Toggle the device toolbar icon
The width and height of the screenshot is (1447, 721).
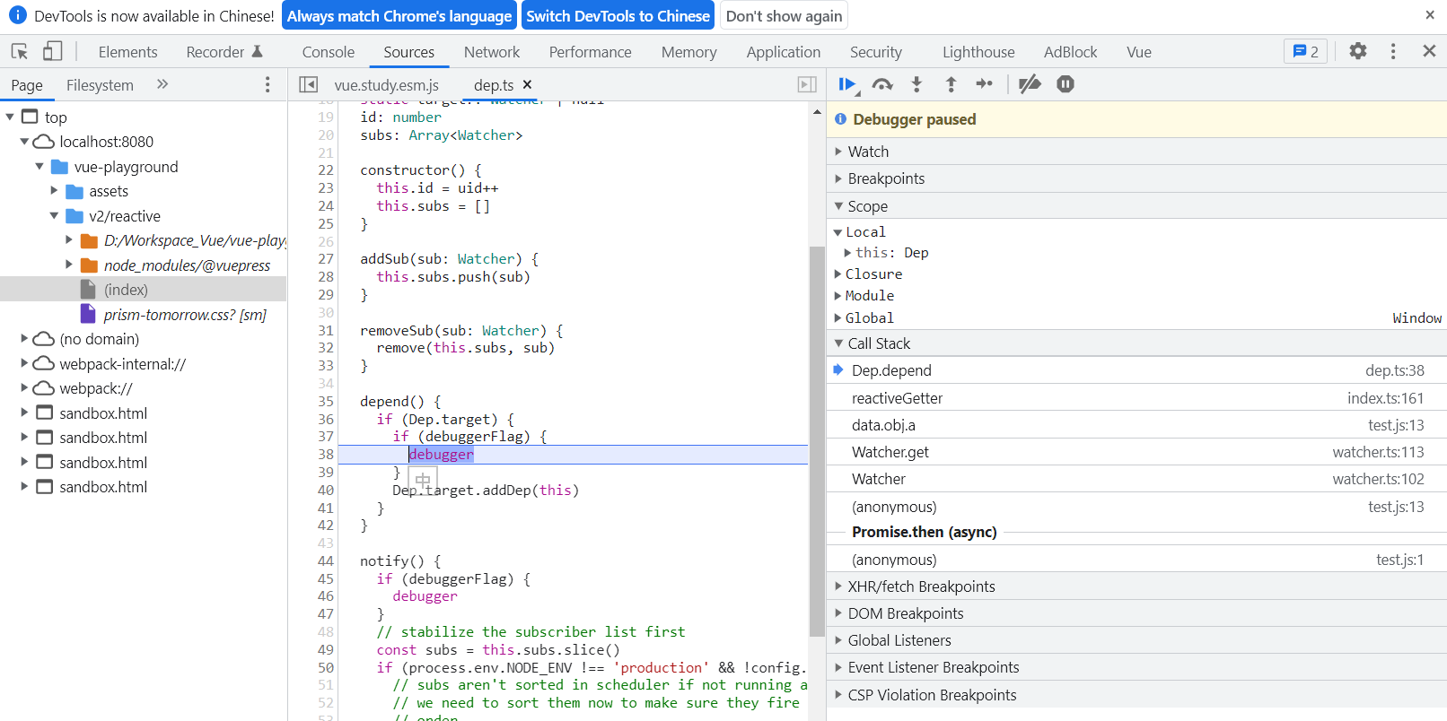coord(53,52)
